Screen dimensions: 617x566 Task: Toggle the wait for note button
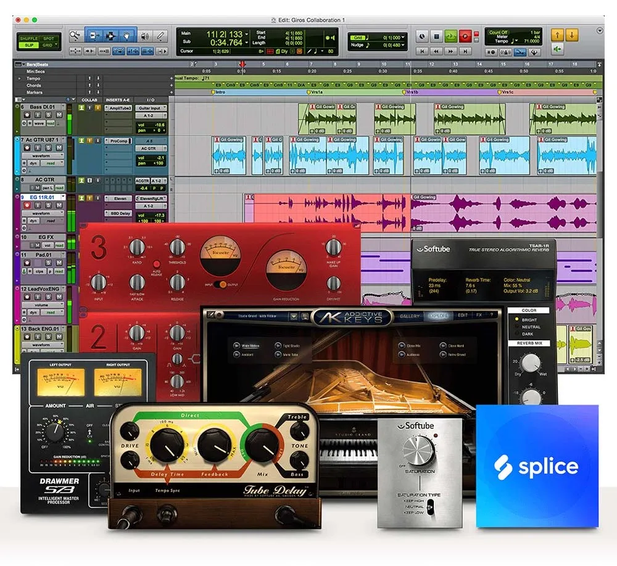pyautogui.click(x=491, y=52)
